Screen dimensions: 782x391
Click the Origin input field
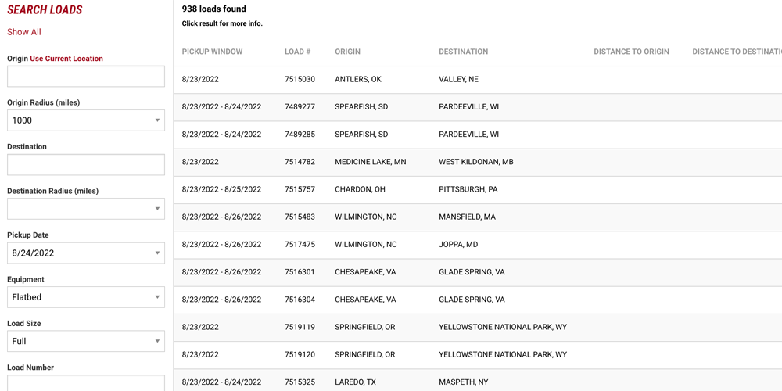pos(86,77)
